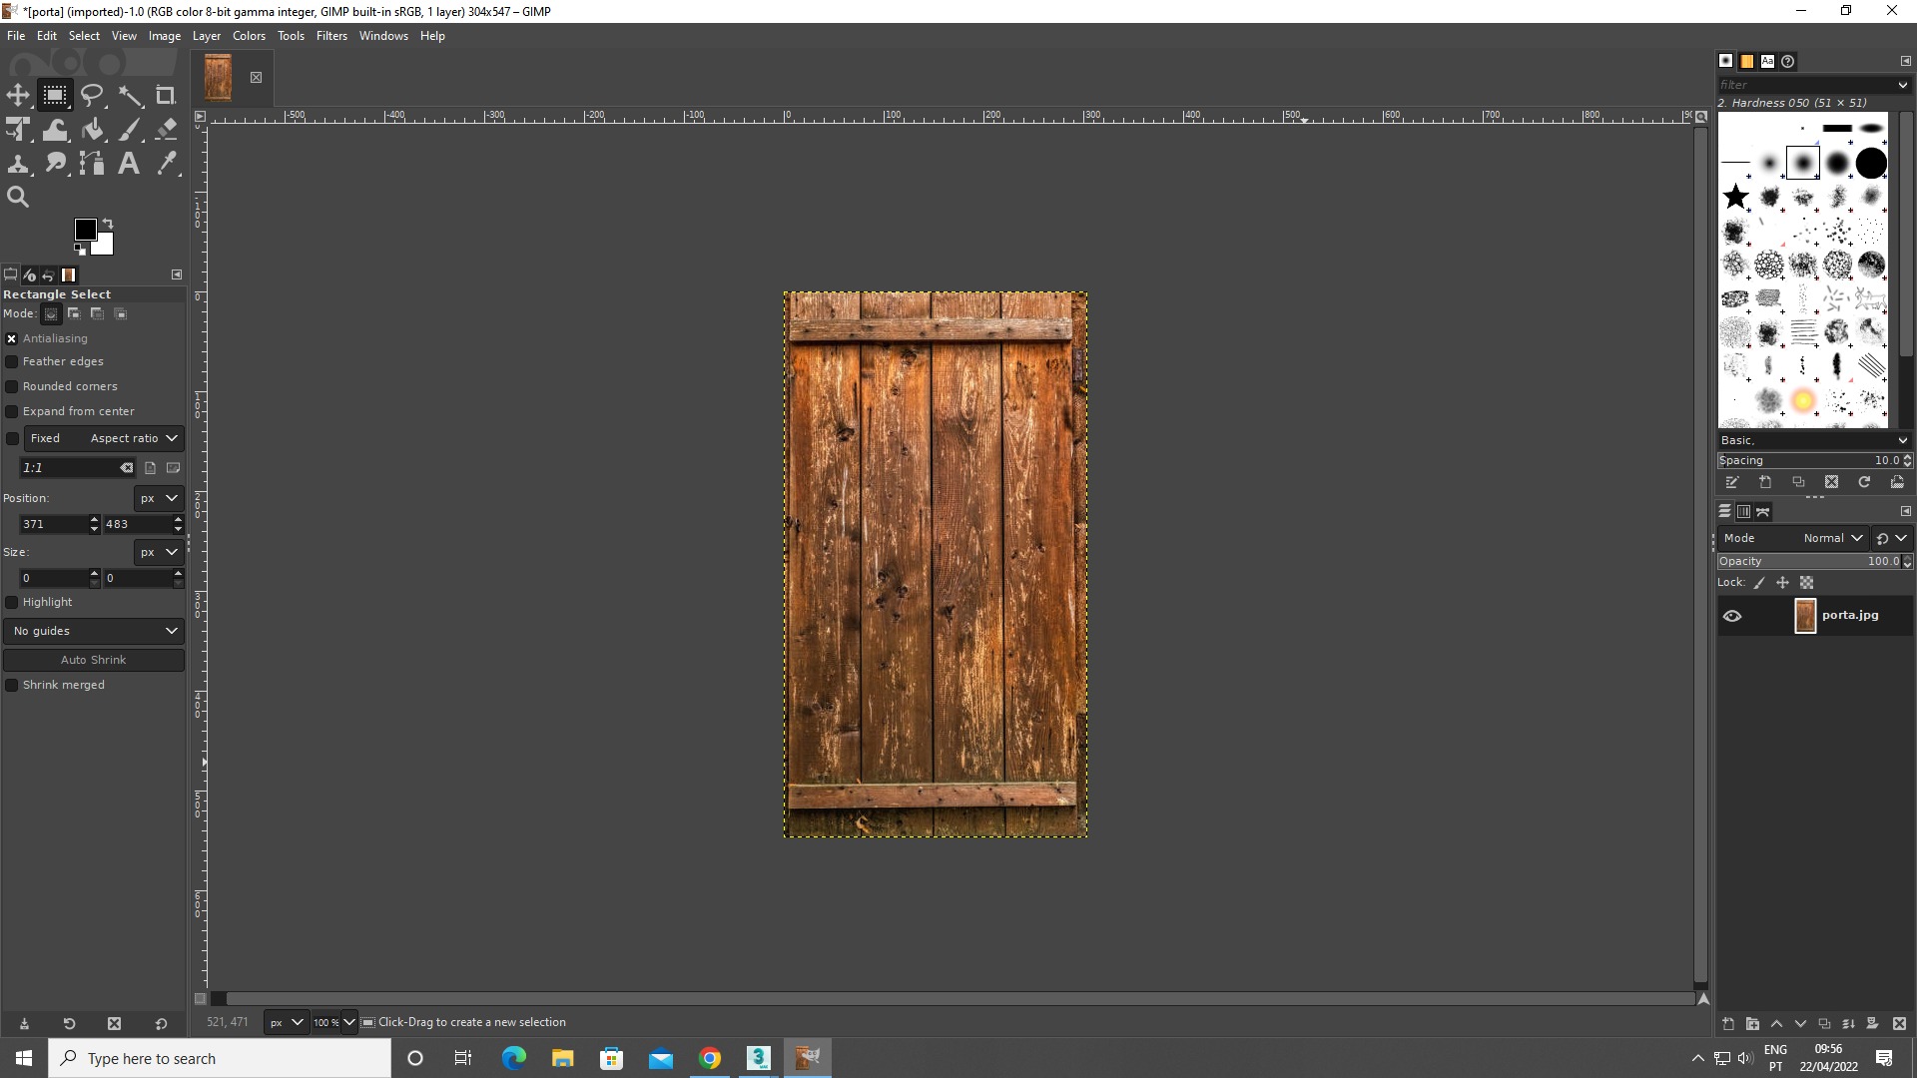Select the Unified Transform tool
Screen dimensions: 1917x1078
coord(18,130)
